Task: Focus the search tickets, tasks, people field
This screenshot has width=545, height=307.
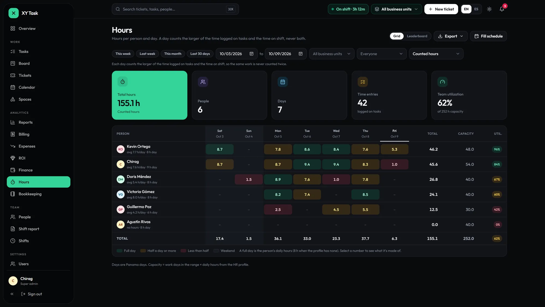Action: point(175,9)
